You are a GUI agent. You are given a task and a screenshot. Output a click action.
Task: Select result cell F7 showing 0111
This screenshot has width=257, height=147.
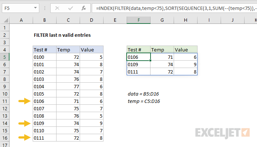pos(138,72)
